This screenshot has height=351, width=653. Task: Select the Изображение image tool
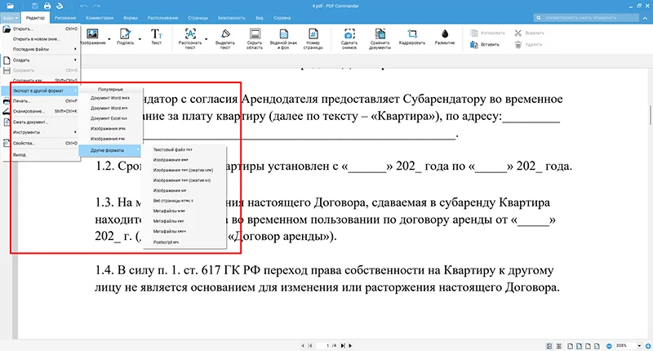coord(92,37)
